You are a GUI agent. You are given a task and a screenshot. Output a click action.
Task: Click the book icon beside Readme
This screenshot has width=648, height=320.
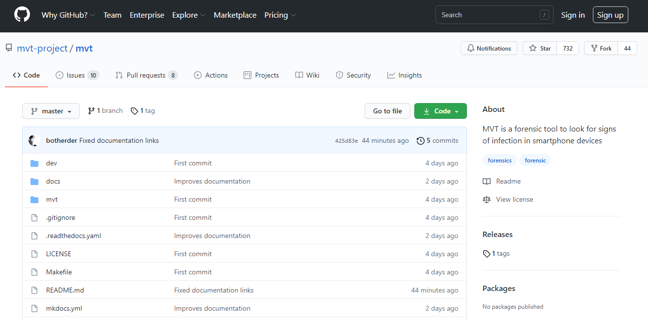487,181
